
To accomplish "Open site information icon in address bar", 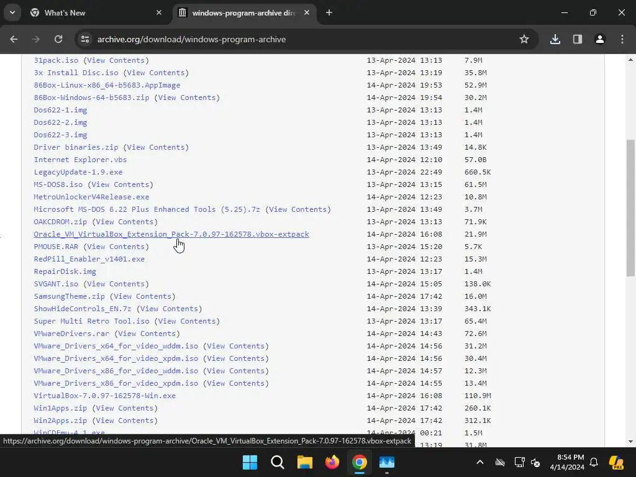I will 85,39.
